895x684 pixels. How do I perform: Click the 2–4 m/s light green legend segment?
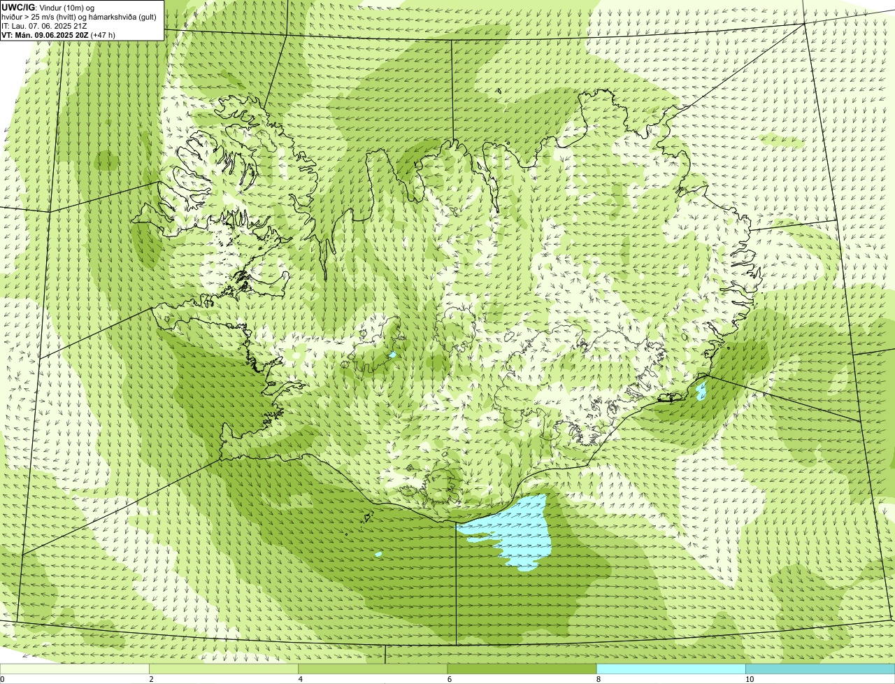click(223, 669)
